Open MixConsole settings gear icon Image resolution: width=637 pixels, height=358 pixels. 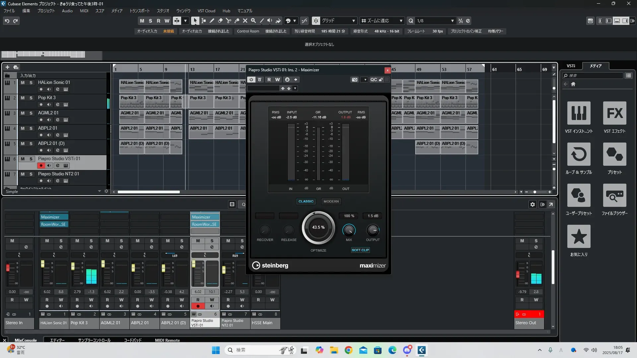532,205
